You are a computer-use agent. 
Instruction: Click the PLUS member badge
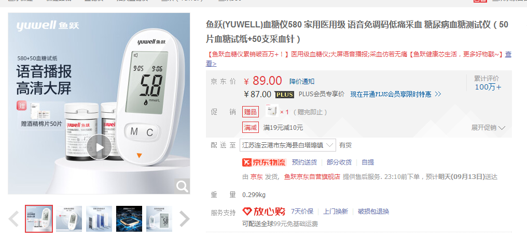(x=284, y=95)
